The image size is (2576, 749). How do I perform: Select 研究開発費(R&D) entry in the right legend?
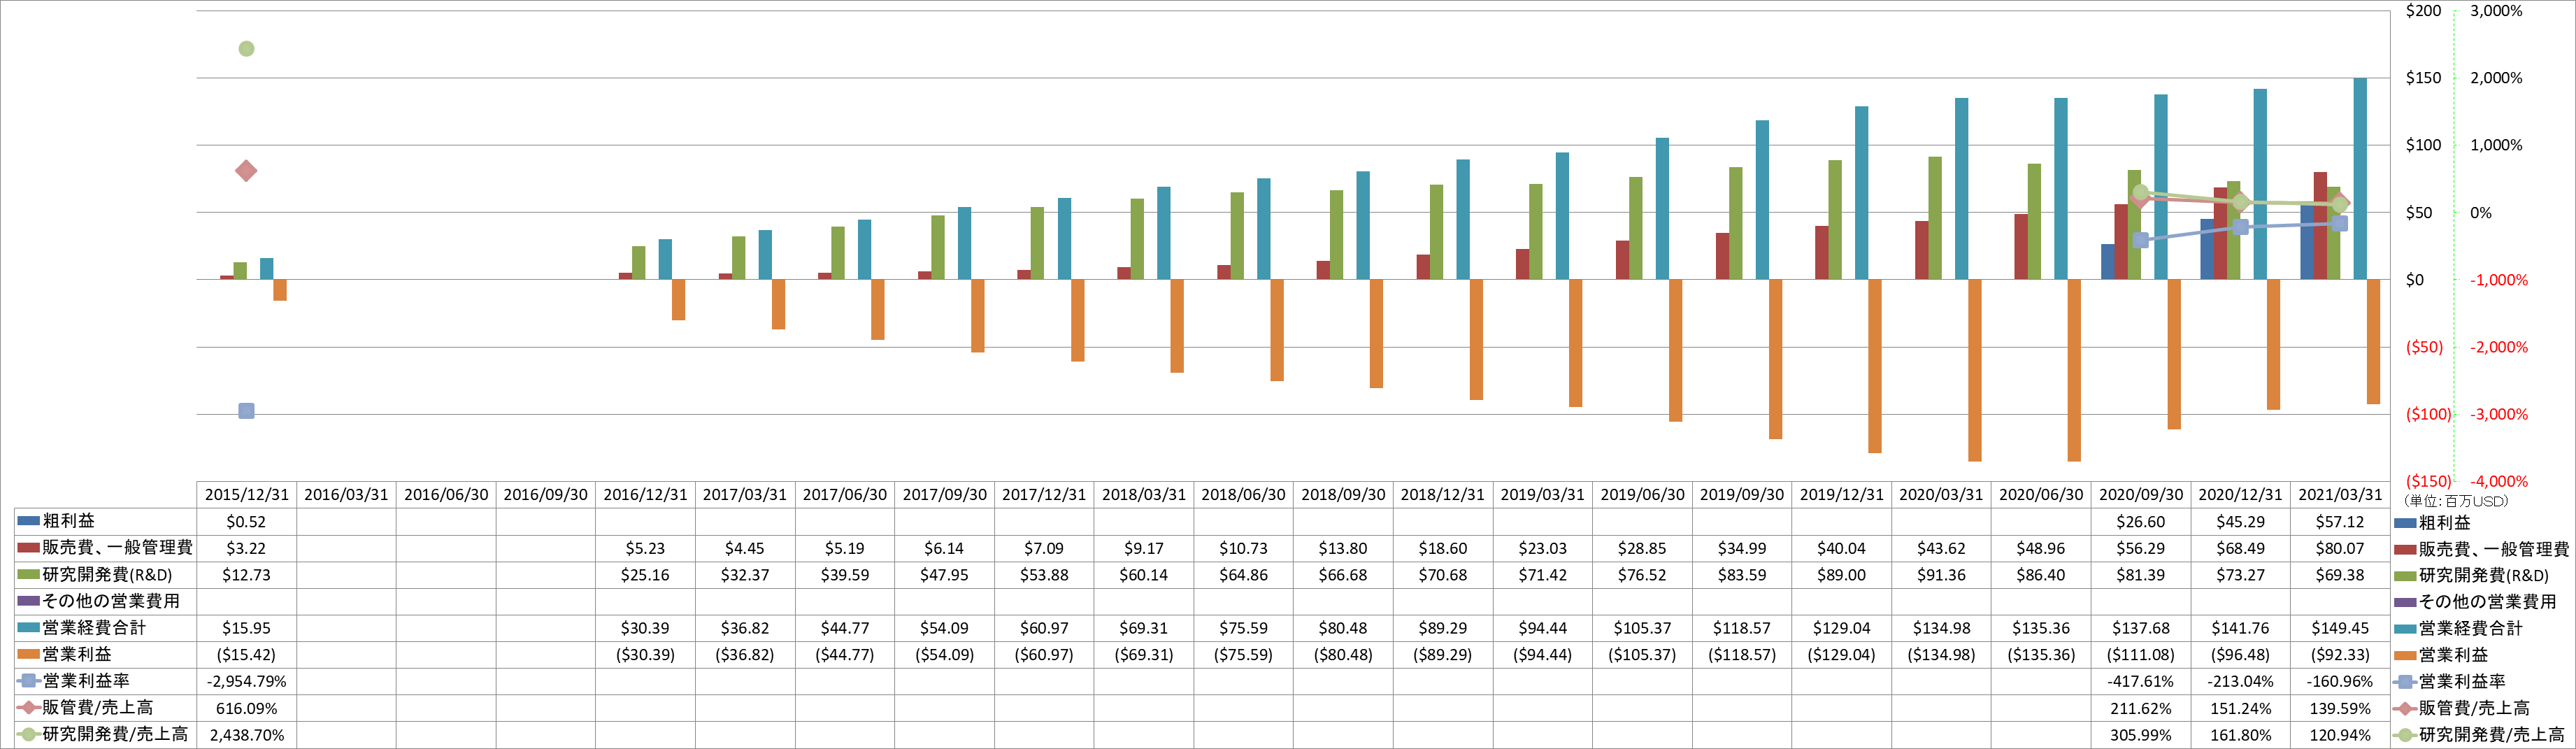2471,575
